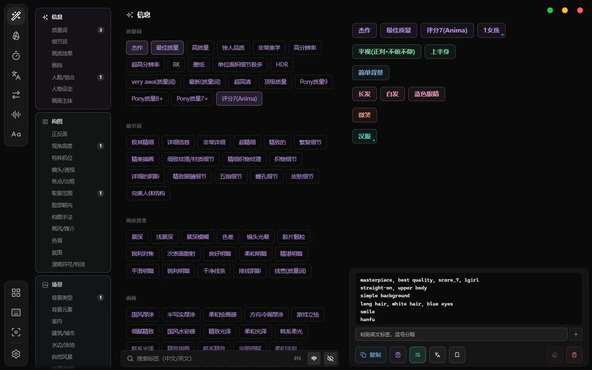Toggle the green line-wrap format button

(x=418, y=355)
